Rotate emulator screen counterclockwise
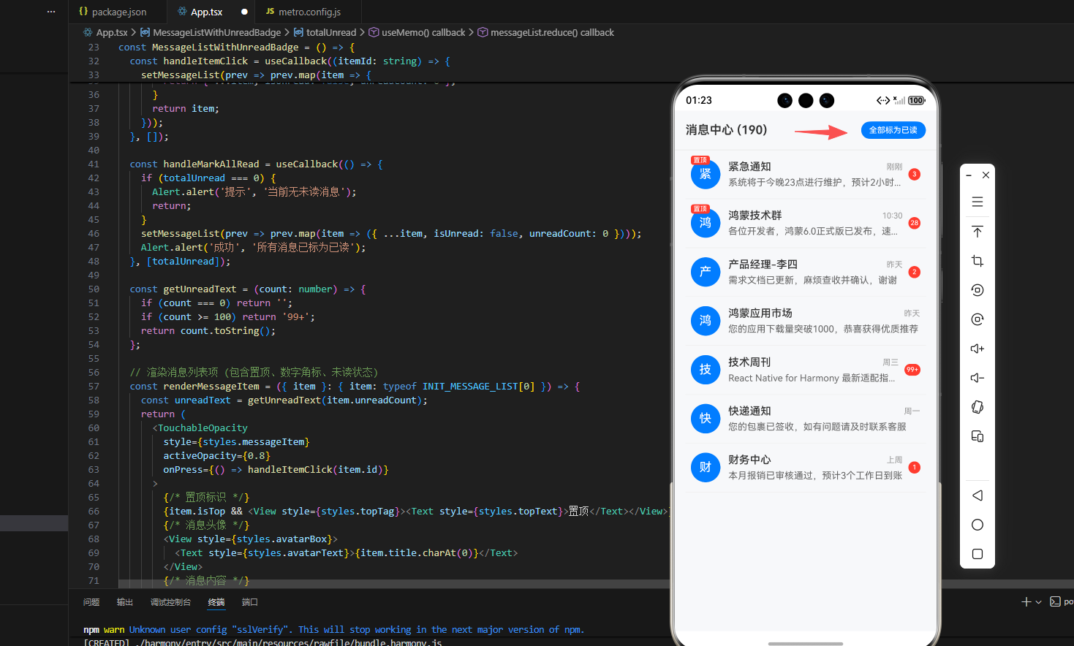The image size is (1074, 646). click(977, 290)
